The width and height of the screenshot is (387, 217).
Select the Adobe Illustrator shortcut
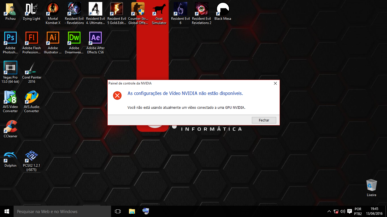pyautogui.click(x=53, y=43)
